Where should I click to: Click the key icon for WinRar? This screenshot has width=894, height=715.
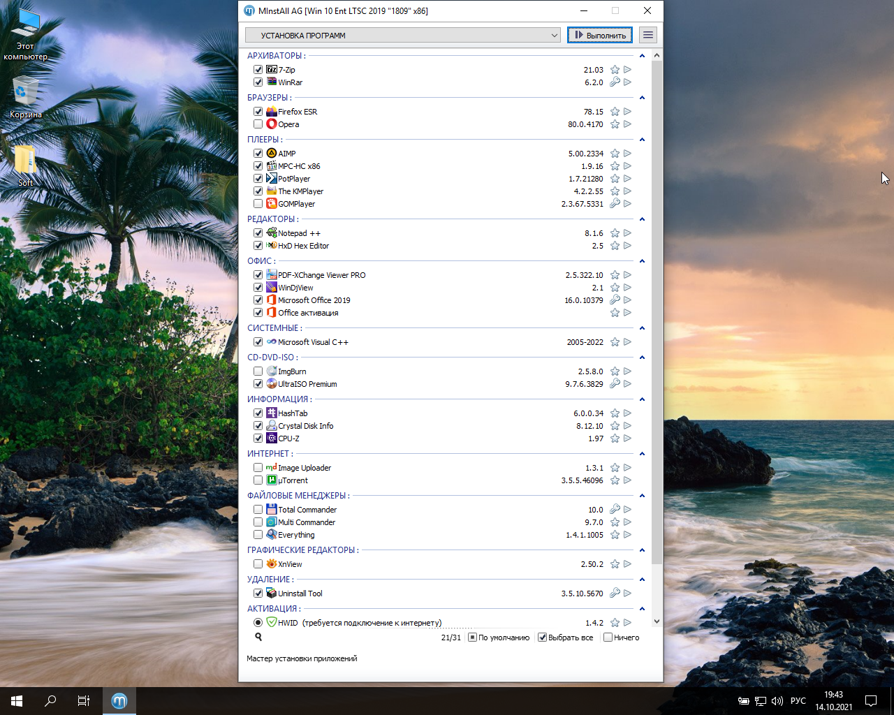coord(615,82)
